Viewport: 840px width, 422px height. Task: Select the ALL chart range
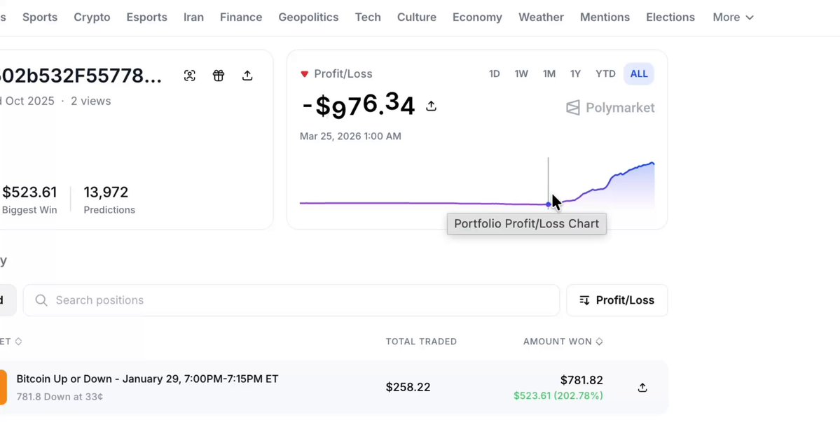coord(638,73)
